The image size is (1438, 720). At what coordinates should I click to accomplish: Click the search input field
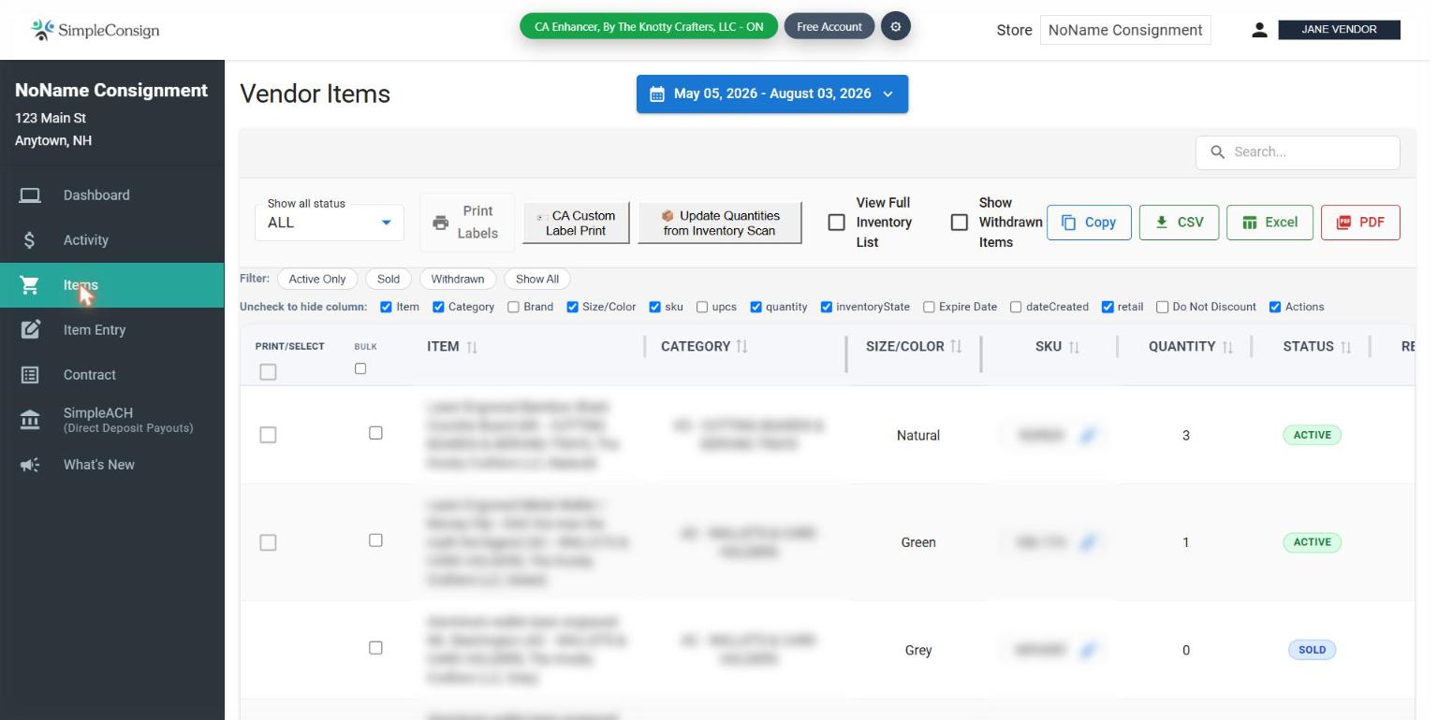tap(1298, 152)
